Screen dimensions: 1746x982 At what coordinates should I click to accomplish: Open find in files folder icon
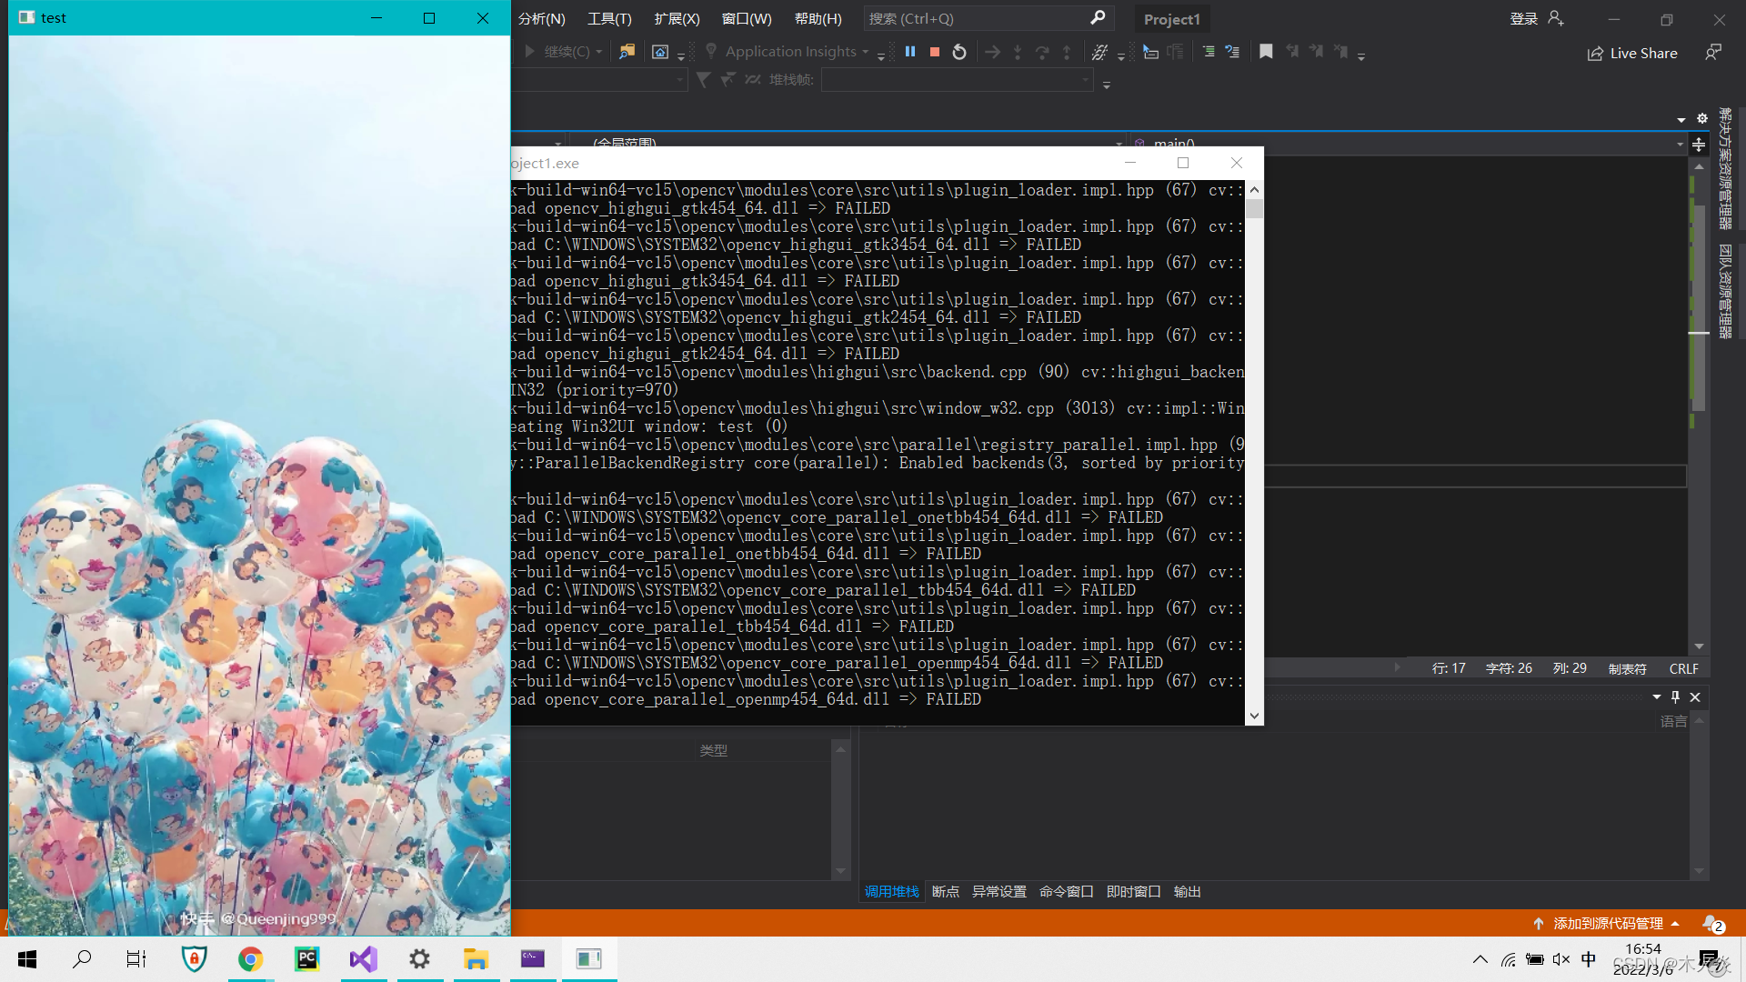627,52
